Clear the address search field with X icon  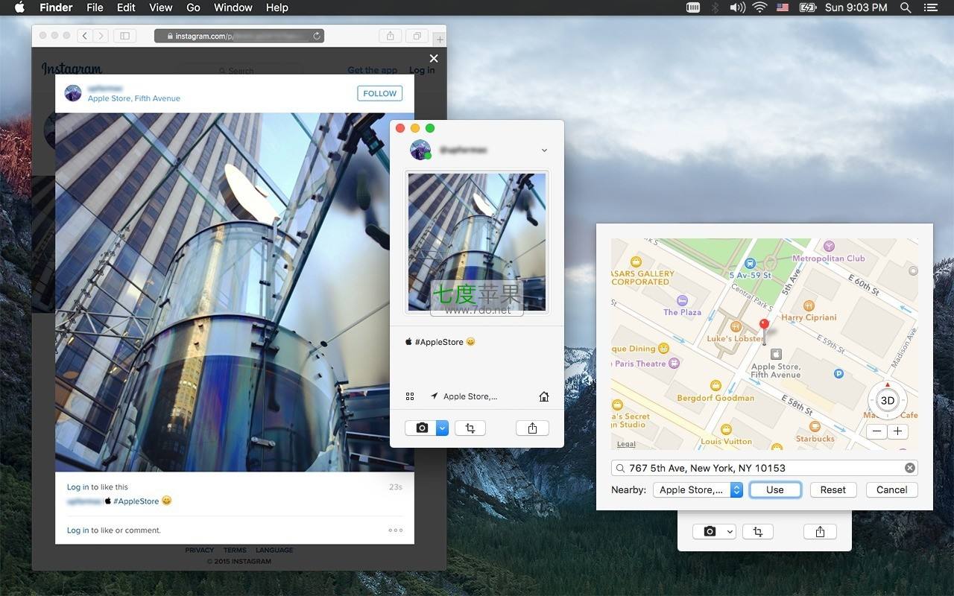tap(910, 468)
